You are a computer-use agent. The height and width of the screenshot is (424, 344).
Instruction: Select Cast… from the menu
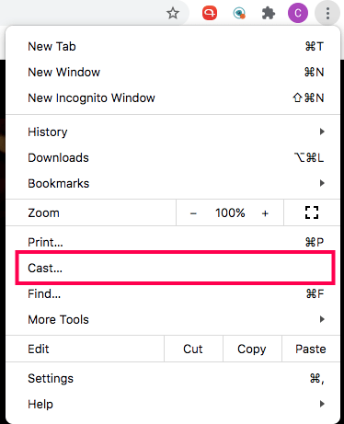click(x=173, y=268)
